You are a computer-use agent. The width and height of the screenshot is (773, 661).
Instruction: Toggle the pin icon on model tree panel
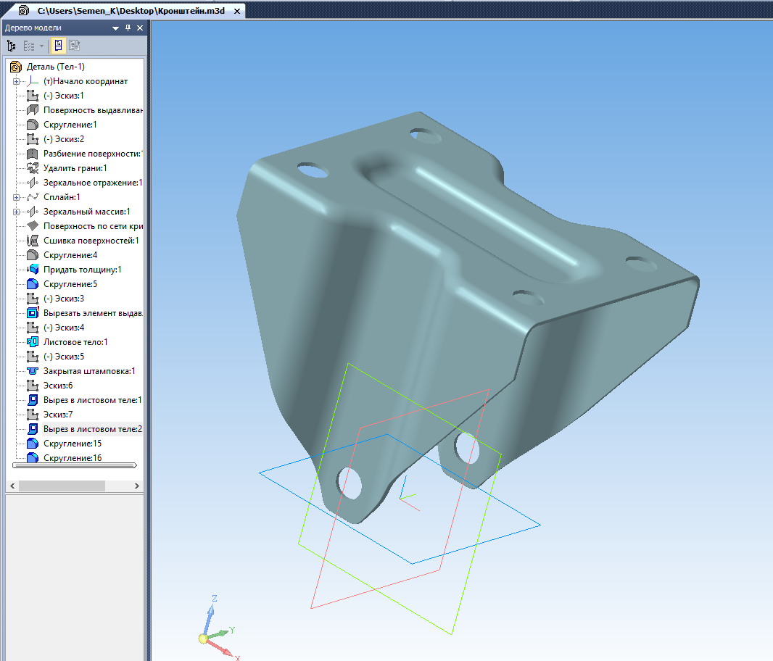pyautogui.click(x=128, y=28)
